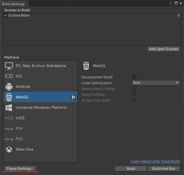Viewport: 184px width, 175px height.
Task: Enable the Development Build checkbox
Action: pyautogui.click(x=134, y=77)
